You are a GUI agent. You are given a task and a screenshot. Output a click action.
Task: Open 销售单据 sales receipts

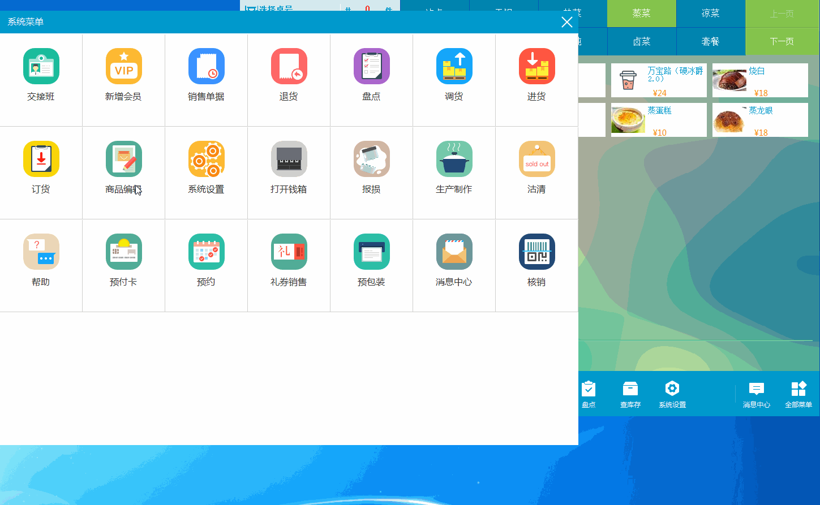[x=206, y=67]
